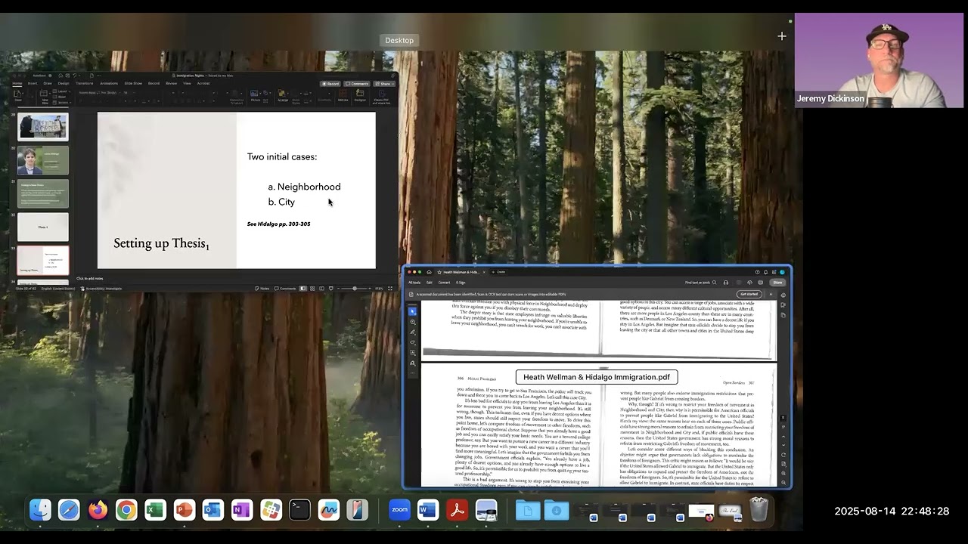968x544 pixels.
Task: Open Microsoft Outlook from the Dock
Action: (213, 510)
